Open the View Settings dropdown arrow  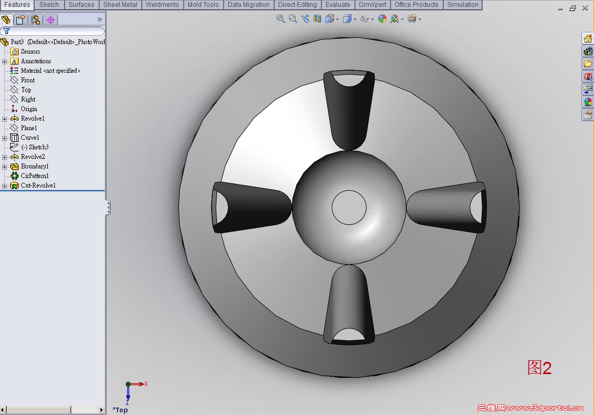coord(420,19)
